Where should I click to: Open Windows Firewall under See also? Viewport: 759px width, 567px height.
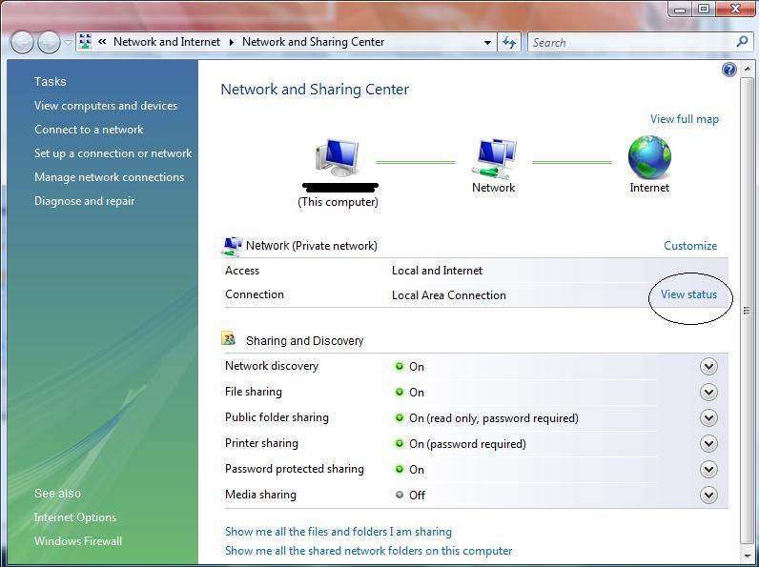[x=78, y=541]
